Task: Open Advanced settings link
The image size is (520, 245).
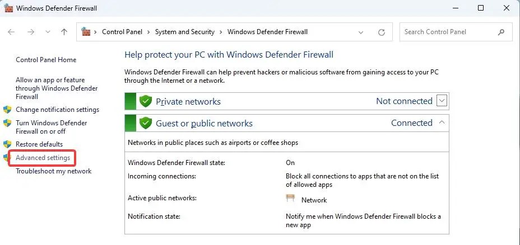Action: click(x=43, y=158)
